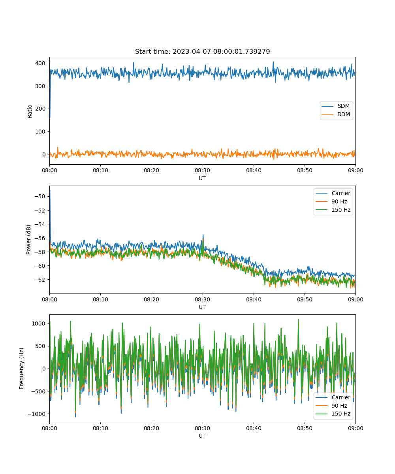Click the 500 tick on the Frequency axis

pos(41,346)
